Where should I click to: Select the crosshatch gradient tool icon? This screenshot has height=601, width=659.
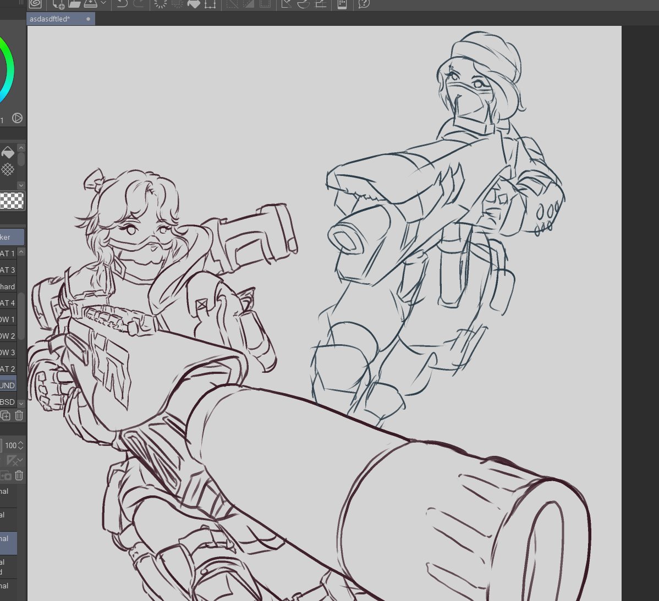[8, 170]
